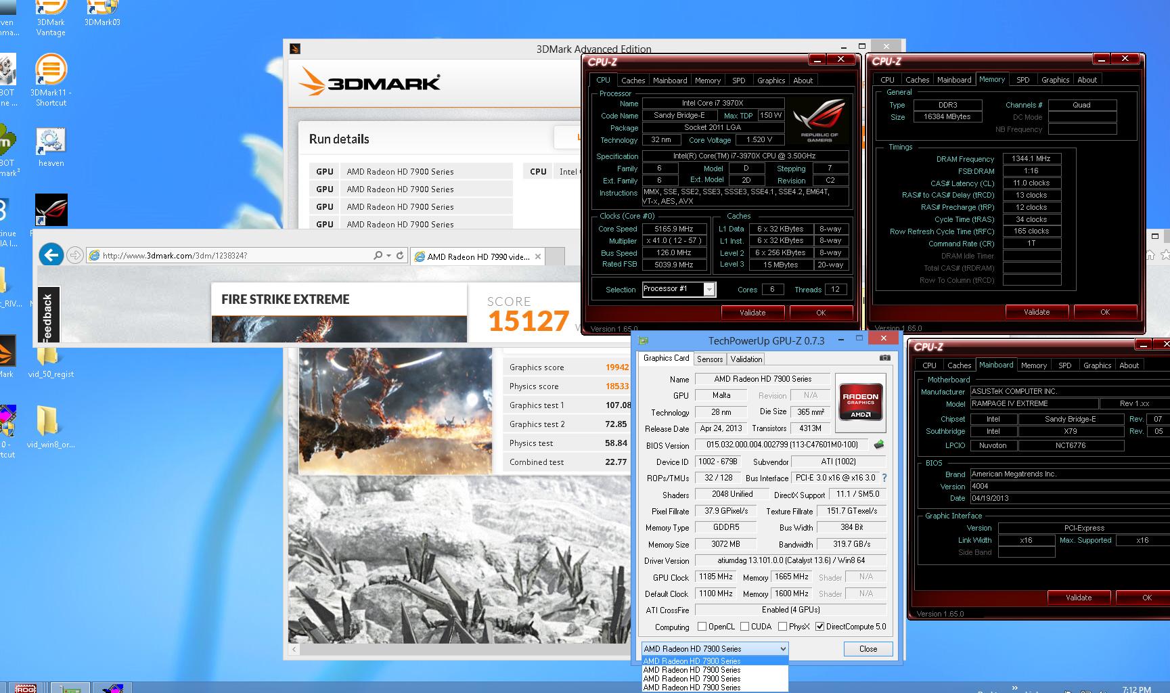
Task: Collapse the GPU selector dropdown in GPU-Z
Action: click(x=783, y=648)
